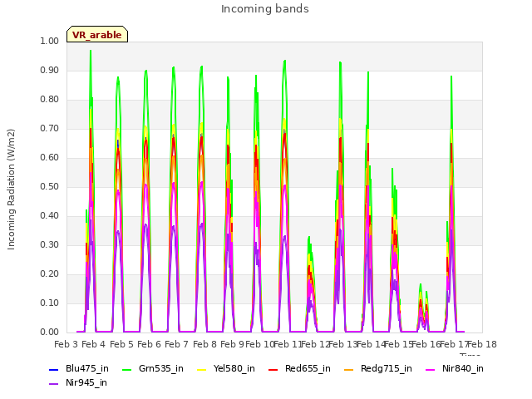The width and height of the screenshot is (532, 399).
Task: Click the Feb 3 x-axis tick label
Action: [66, 344]
